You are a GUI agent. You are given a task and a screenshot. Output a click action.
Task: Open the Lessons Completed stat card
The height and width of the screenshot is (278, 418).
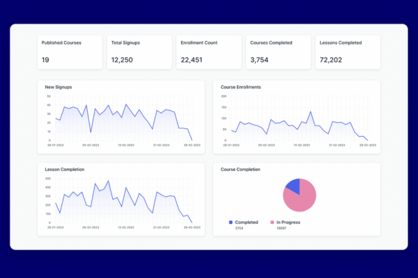[x=346, y=52]
